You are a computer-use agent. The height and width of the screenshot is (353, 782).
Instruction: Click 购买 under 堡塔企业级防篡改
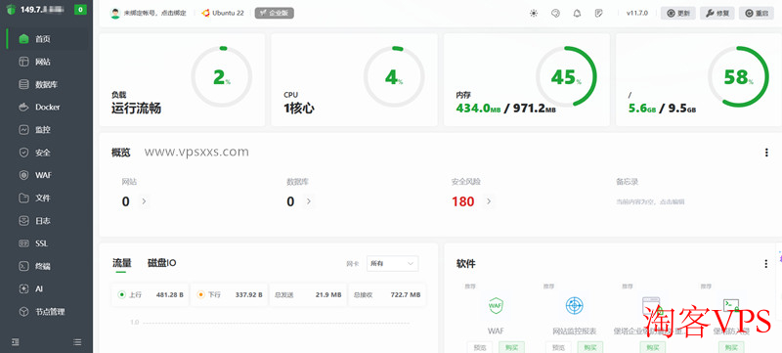click(653, 347)
